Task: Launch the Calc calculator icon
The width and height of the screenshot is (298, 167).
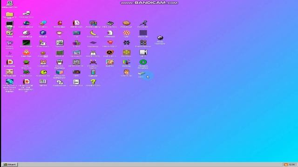Action: (76, 33)
